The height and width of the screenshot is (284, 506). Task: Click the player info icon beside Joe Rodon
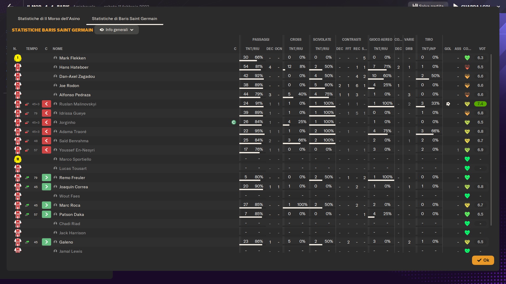55,85
